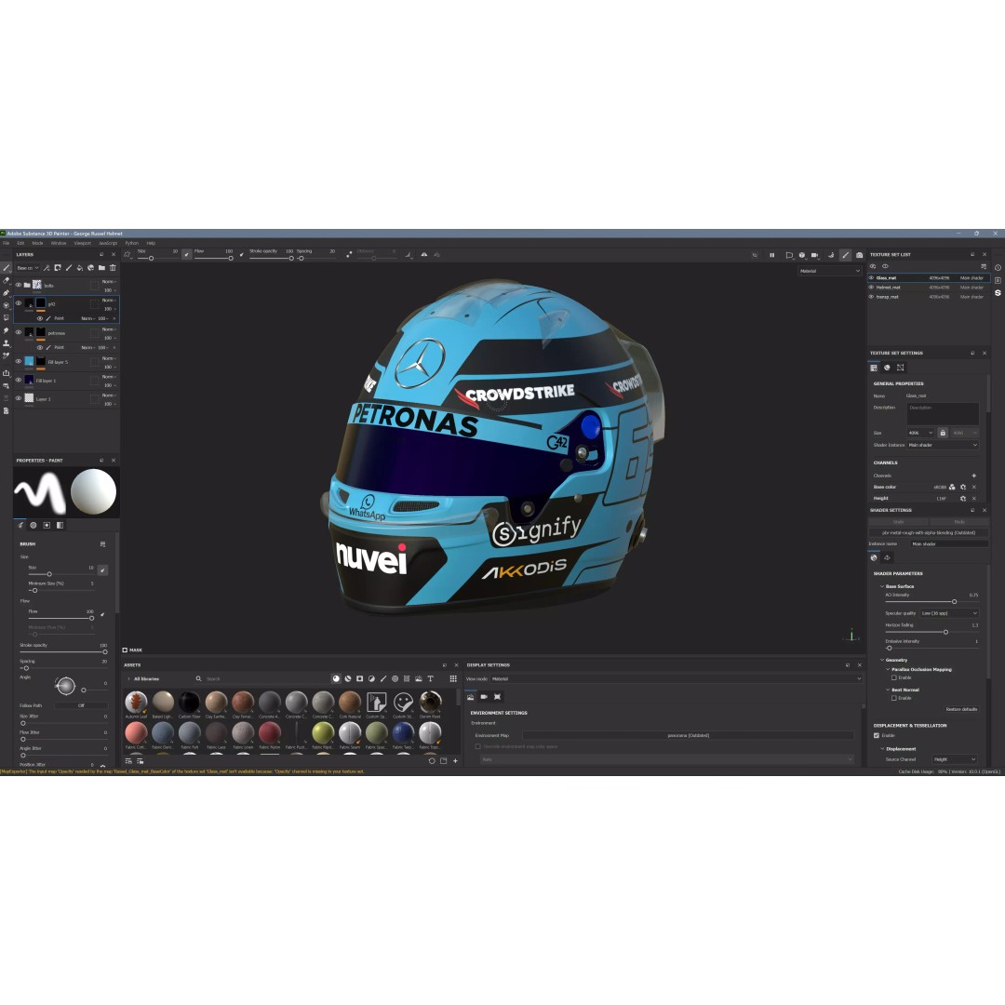The width and height of the screenshot is (1005, 1005).
Task: Open All libraries in Assets panel
Action: pyautogui.click(x=146, y=678)
